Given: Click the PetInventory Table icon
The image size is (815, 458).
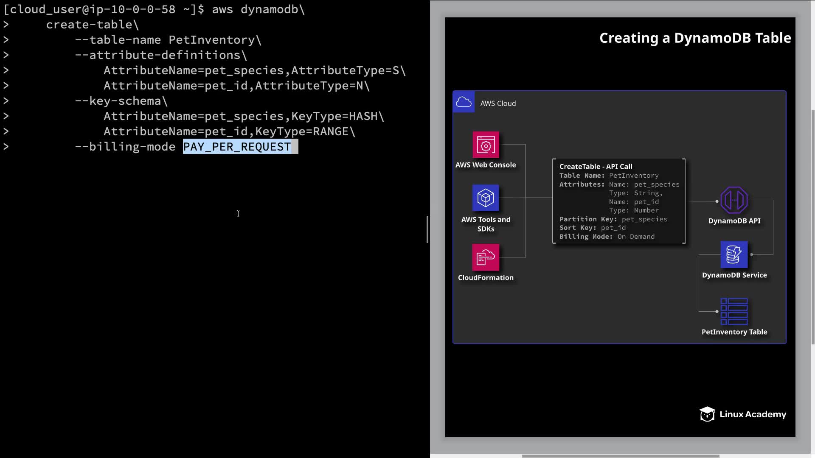Looking at the screenshot, I should point(734,311).
